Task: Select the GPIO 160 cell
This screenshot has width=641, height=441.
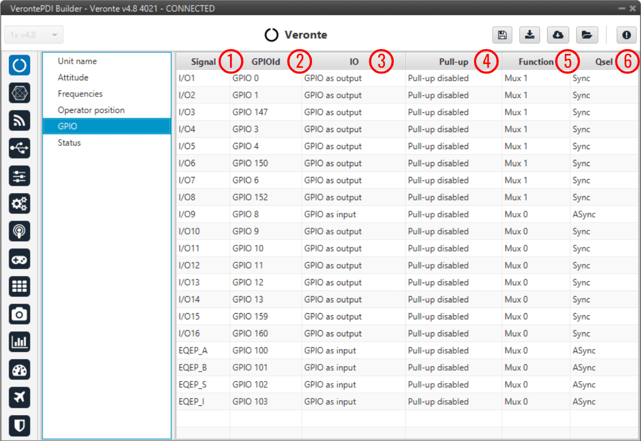Action: (266, 334)
